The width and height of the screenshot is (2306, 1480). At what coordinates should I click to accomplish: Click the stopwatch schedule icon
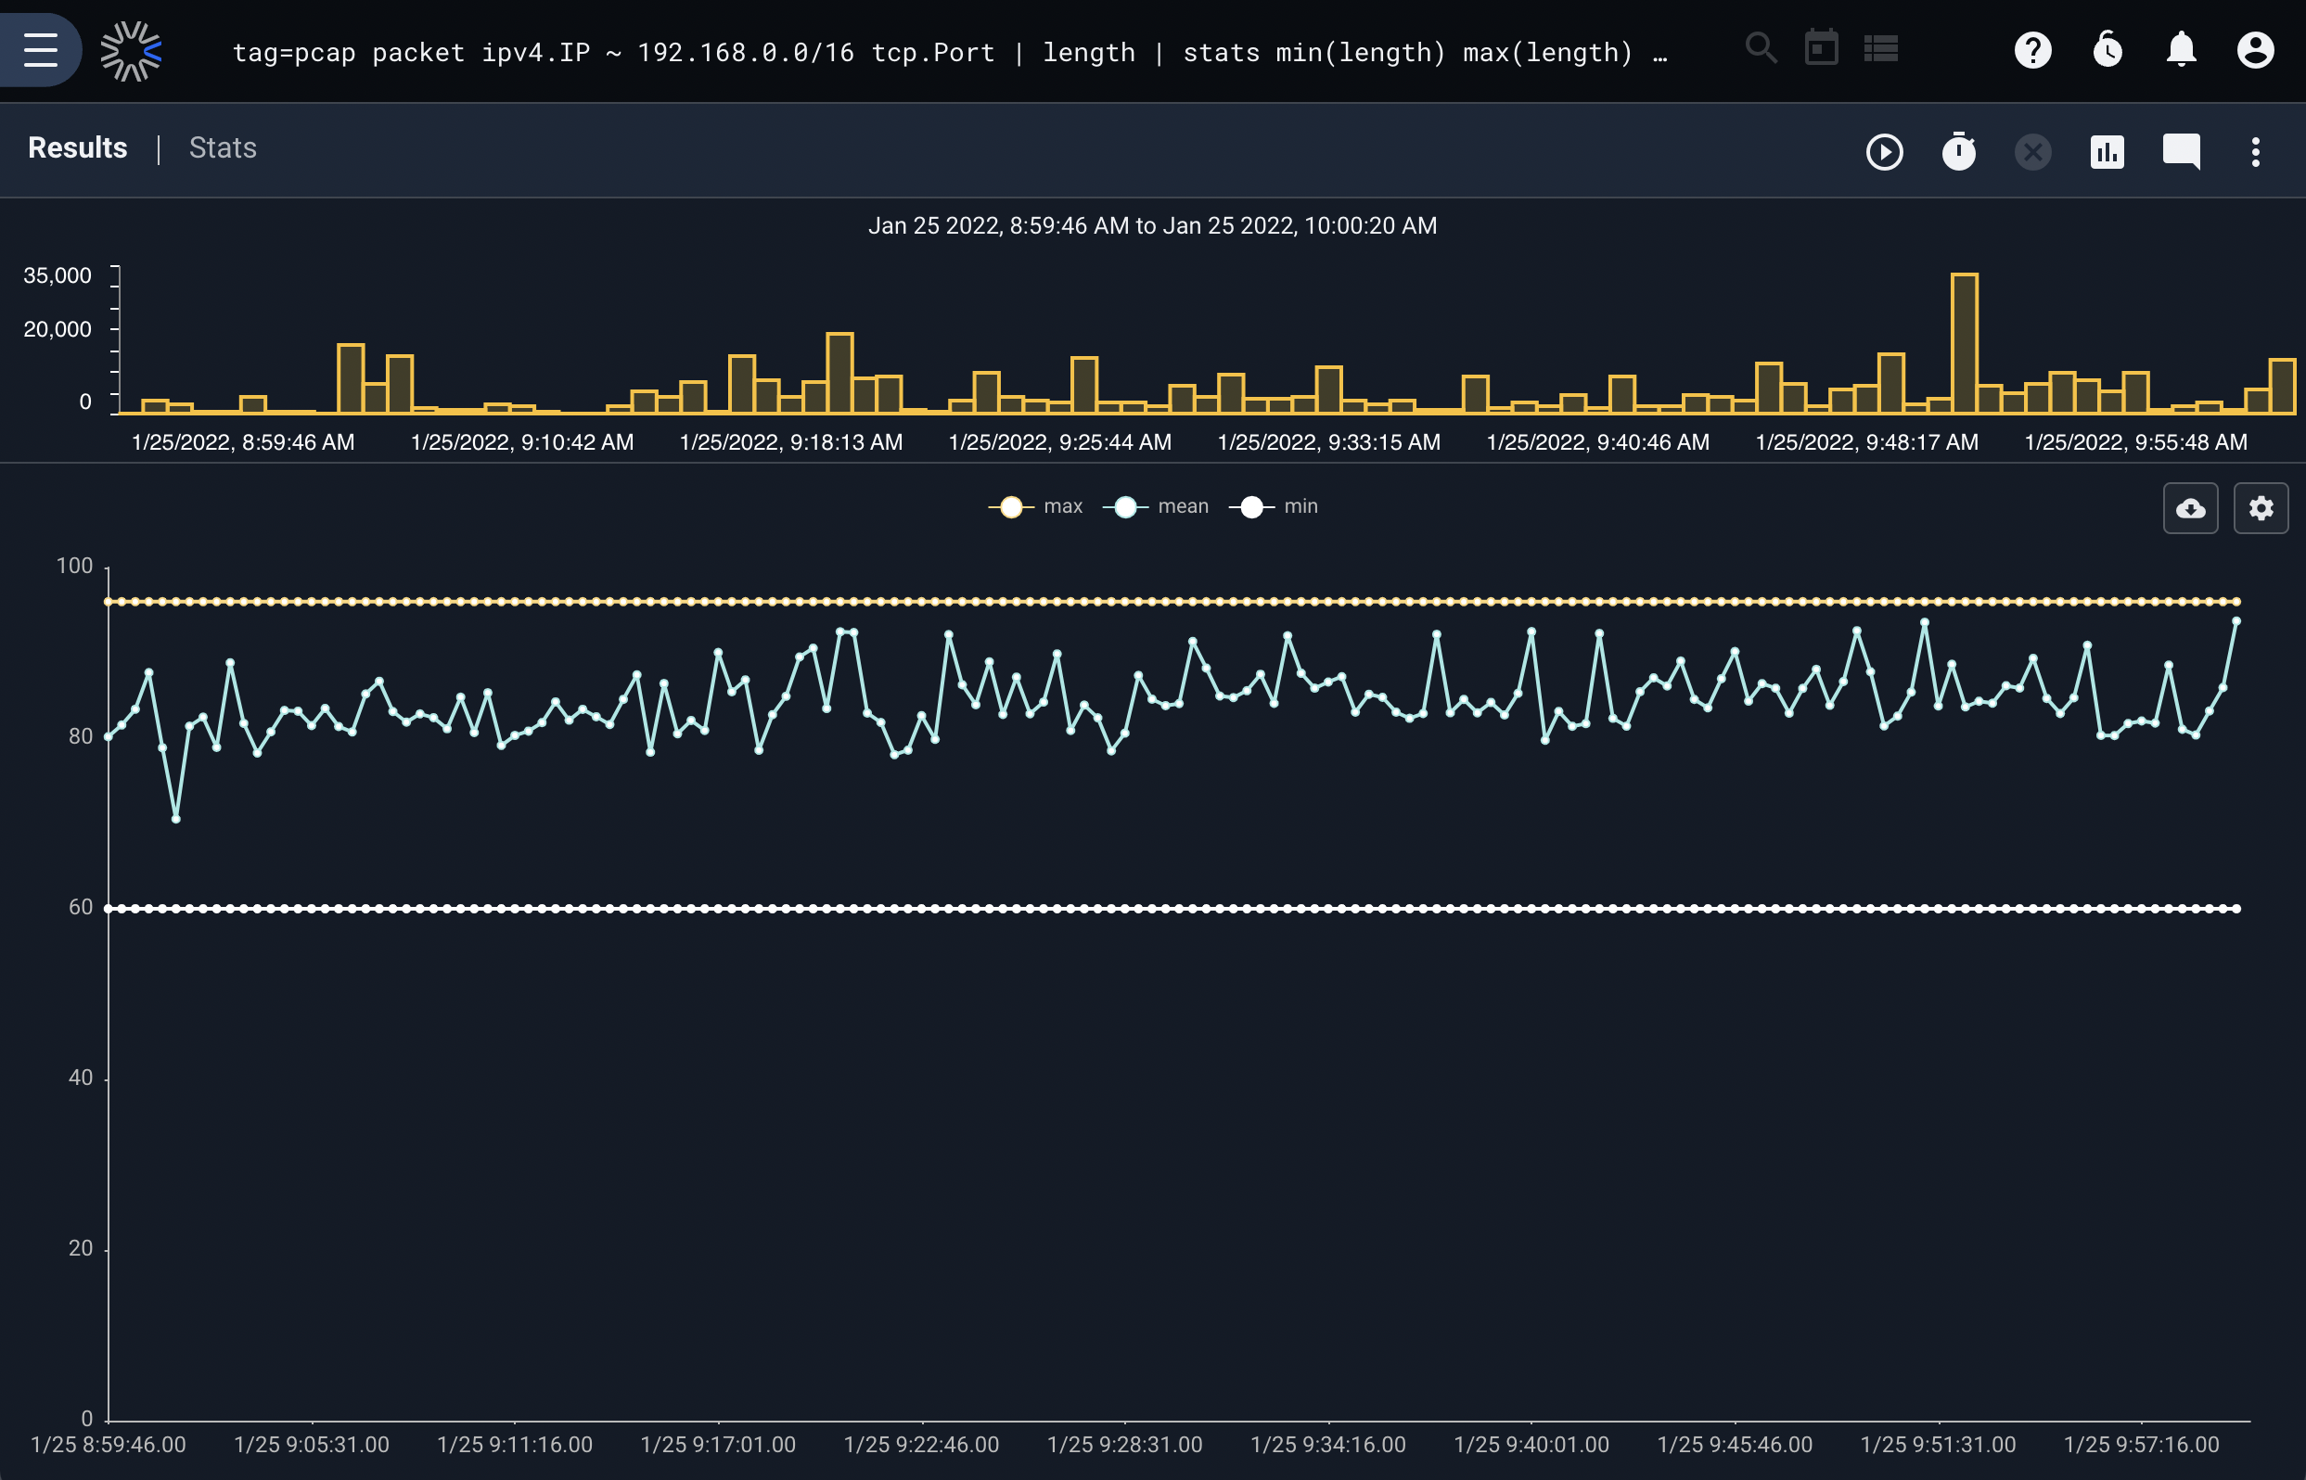[1958, 151]
